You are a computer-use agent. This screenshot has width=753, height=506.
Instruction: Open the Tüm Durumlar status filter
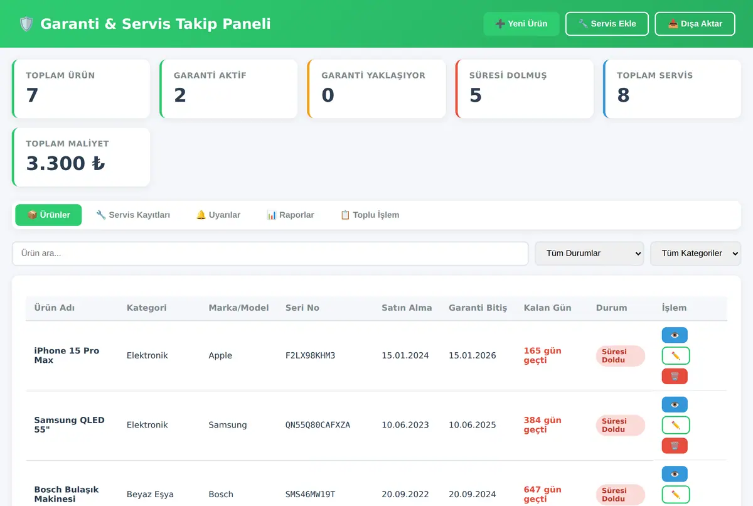(589, 254)
